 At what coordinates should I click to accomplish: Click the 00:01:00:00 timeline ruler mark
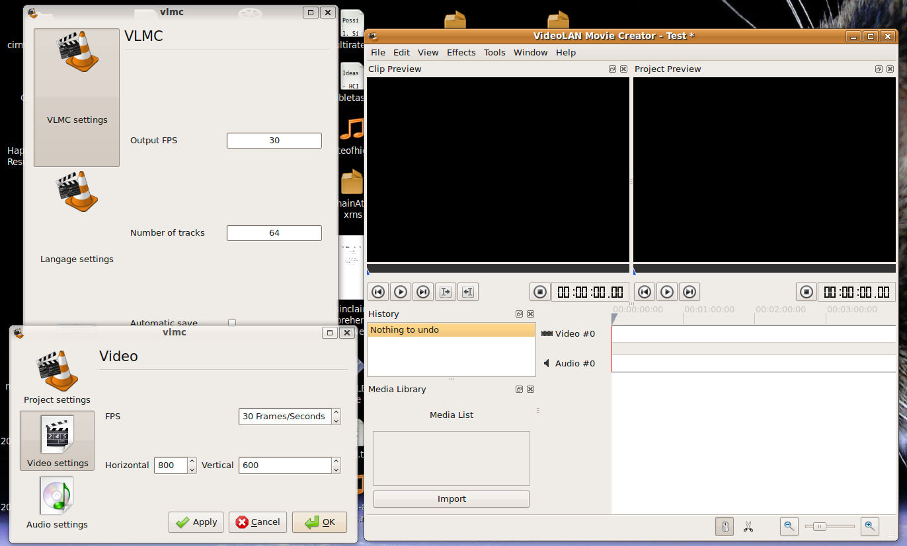click(x=709, y=309)
